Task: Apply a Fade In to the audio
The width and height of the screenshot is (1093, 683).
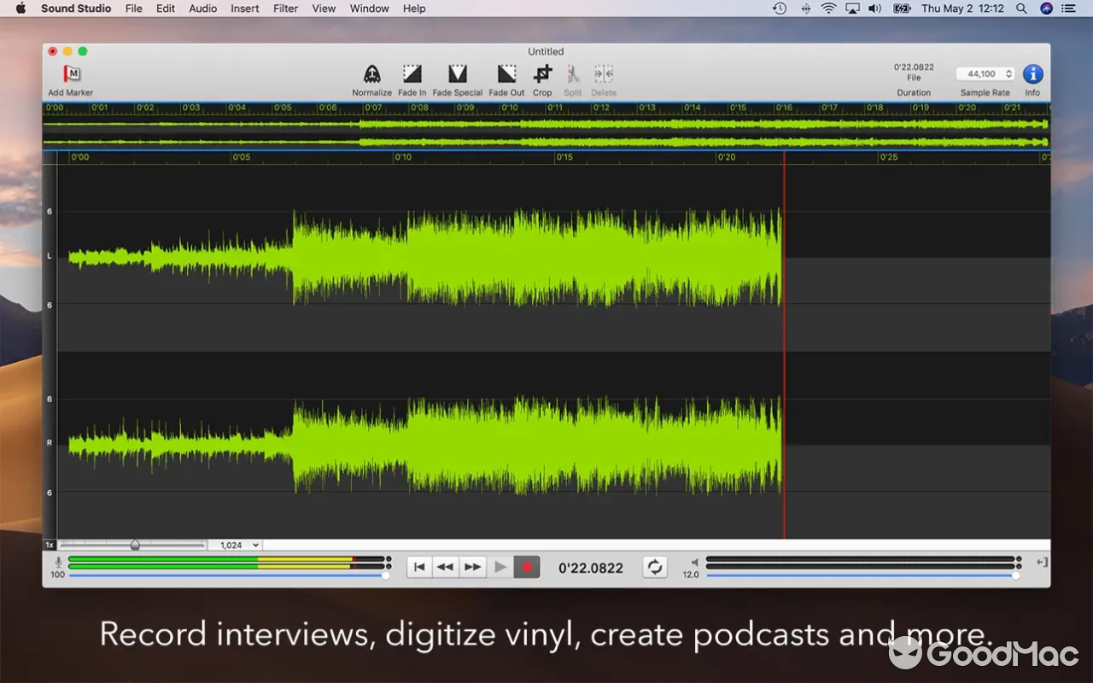Action: 412,75
